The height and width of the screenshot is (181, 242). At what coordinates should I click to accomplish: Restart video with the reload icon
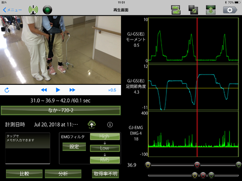pos(7,90)
